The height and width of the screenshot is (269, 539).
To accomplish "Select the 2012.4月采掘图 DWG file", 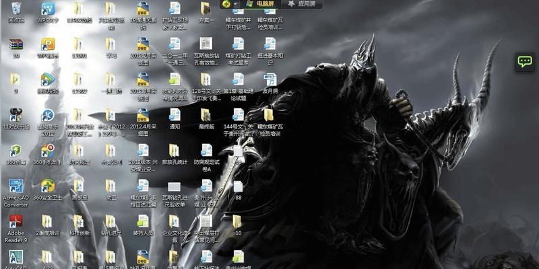I will click(143, 122).
